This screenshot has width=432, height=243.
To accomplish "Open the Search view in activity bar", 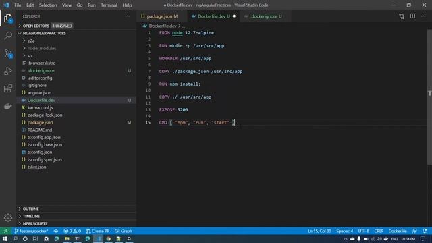I will [x=8, y=36].
